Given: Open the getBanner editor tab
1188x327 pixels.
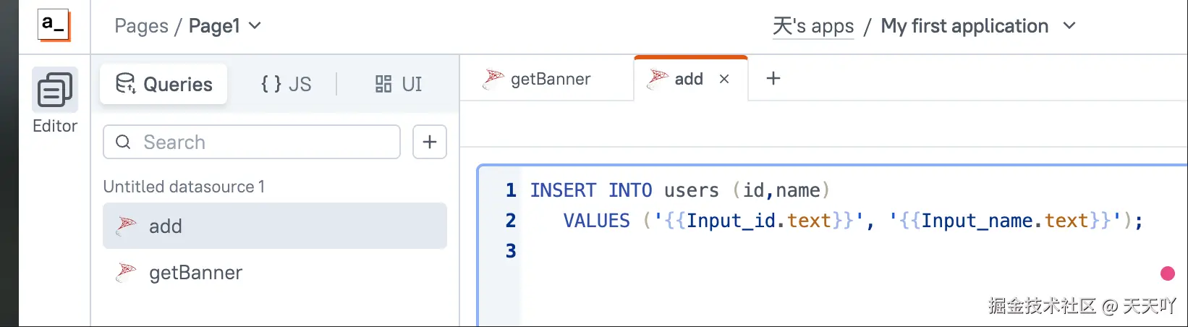Looking at the screenshot, I should point(538,79).
